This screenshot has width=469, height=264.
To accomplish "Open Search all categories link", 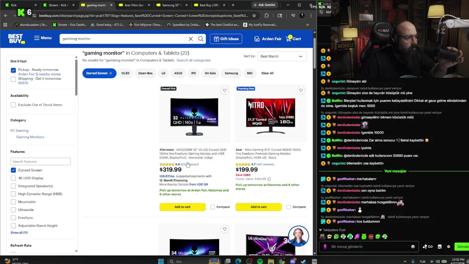I will pos(193,60).
